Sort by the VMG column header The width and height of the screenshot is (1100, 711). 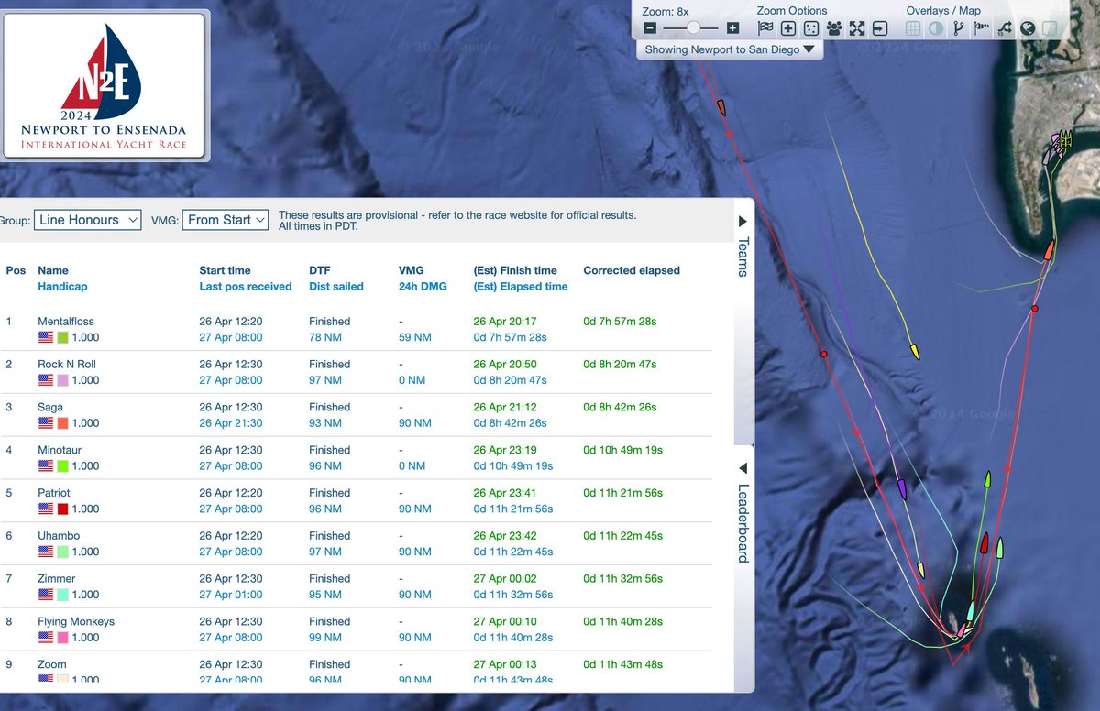[412, 270]
